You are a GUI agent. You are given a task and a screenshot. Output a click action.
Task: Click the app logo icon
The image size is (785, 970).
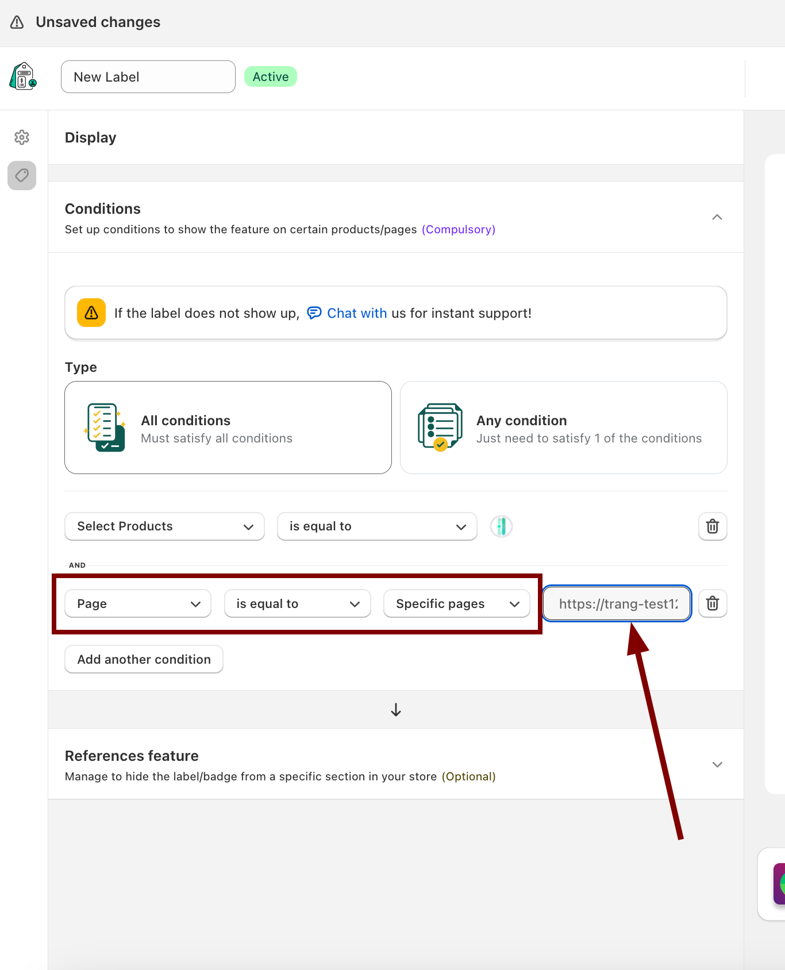coord(23,76)
